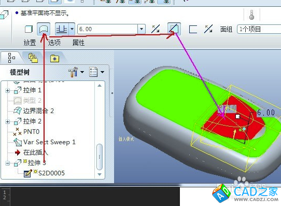Select the extrude as solid icon
The height and width of the screenshot is (206, 281).
point(29,29)
